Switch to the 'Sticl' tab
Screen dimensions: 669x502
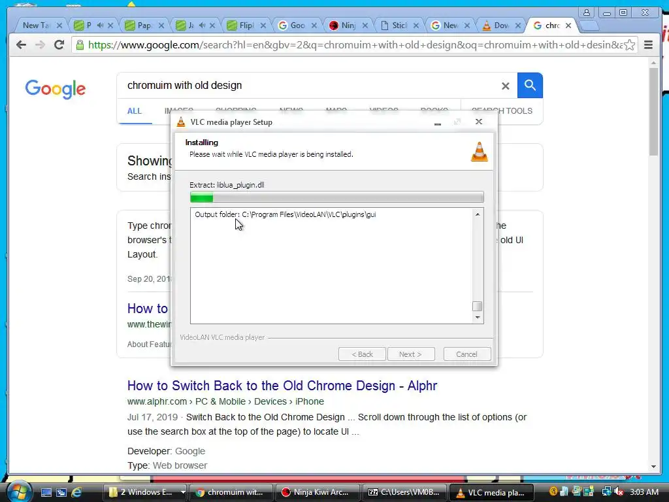point(399,25)
